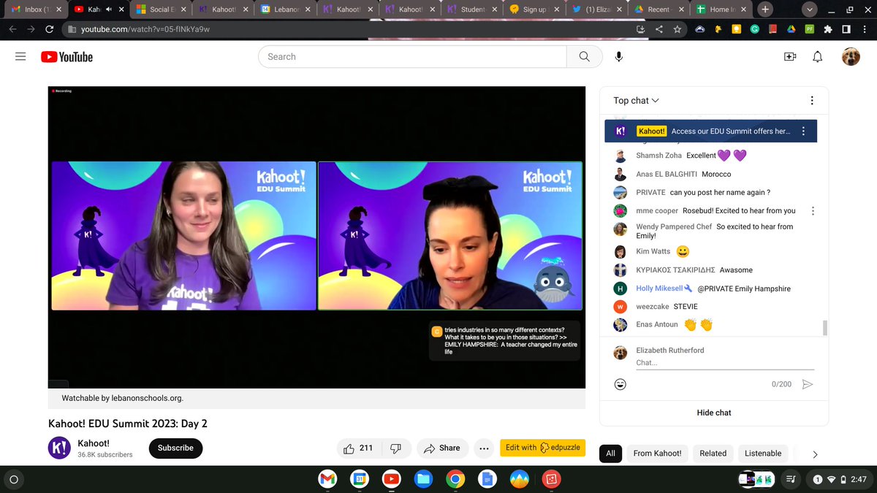Switch to the Student browser tab
This screenshot has width=877, height=493.
[472, 9]
